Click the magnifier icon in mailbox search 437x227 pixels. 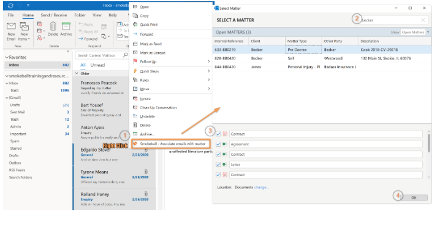126,55
